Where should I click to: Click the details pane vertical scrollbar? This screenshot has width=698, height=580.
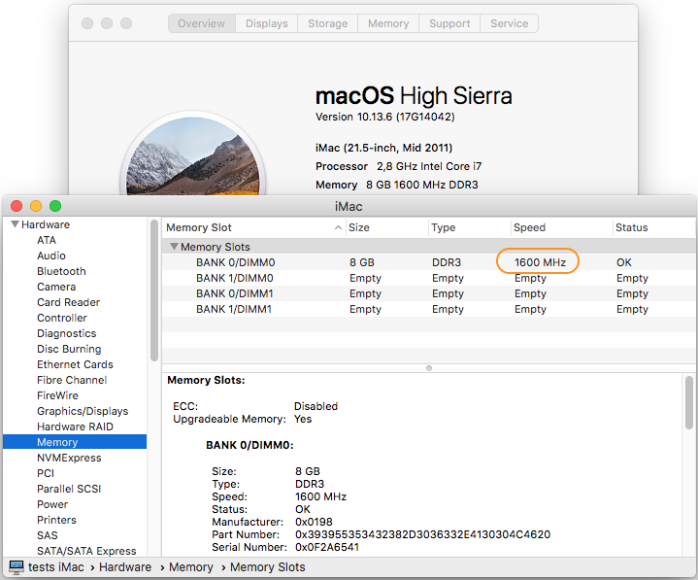(x=688, y=402)
